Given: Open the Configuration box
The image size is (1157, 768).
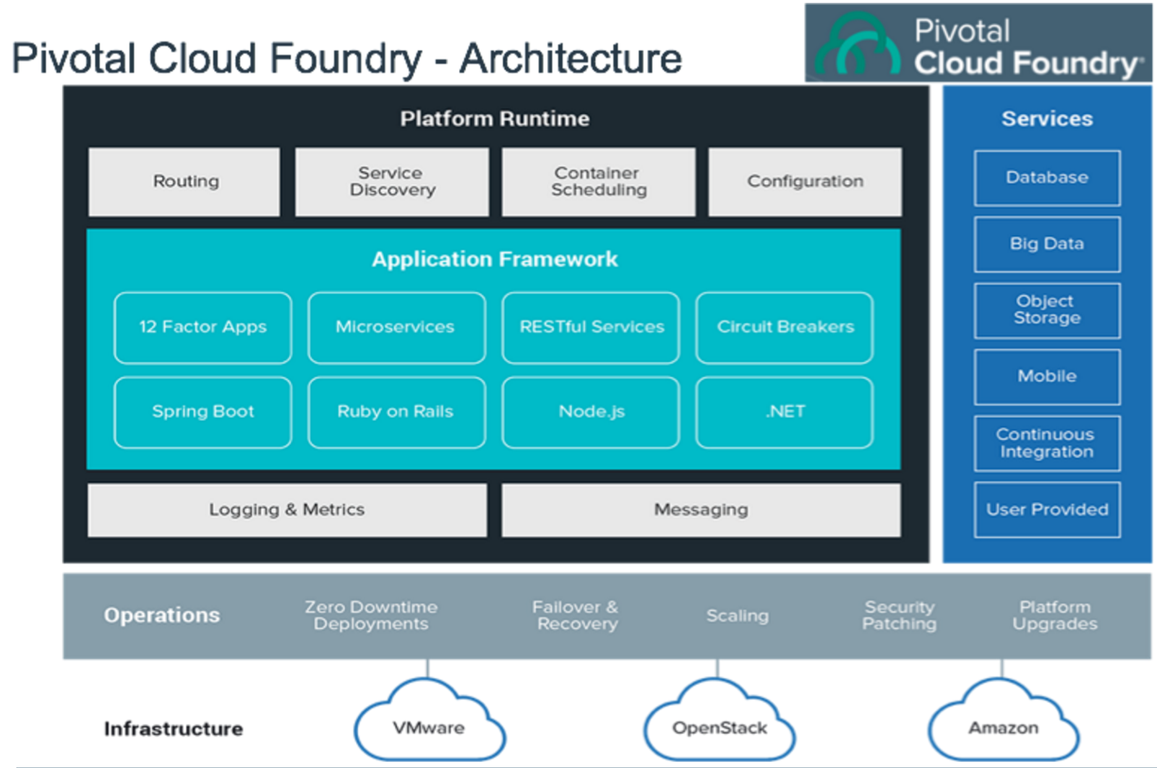Looking at the screenshot, I should (x=805, y=181).
